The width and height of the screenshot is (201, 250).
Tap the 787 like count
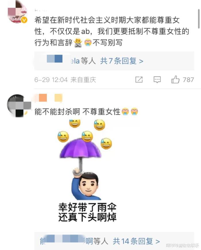(188, 80)
